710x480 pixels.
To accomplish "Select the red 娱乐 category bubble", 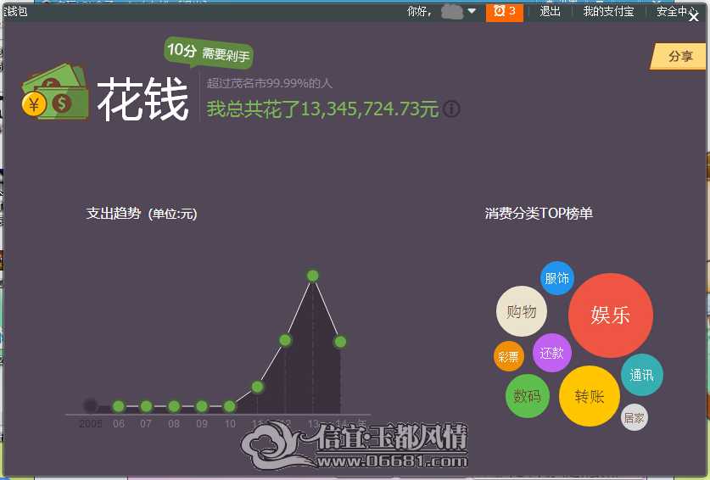I will pos(611,315).
